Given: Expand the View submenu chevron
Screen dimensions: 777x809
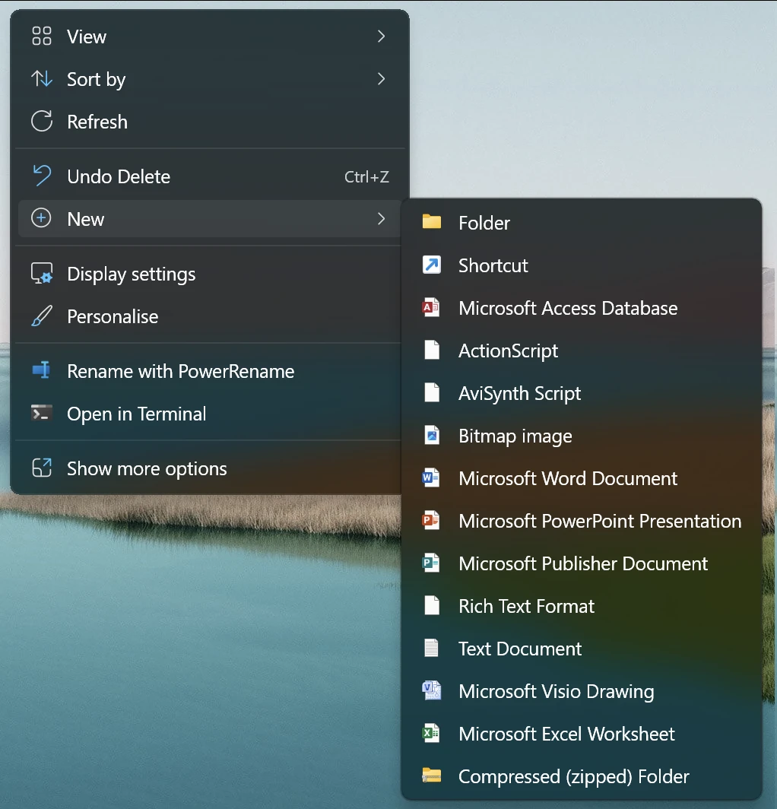Looking at the screenshot, I should (380, 36).
